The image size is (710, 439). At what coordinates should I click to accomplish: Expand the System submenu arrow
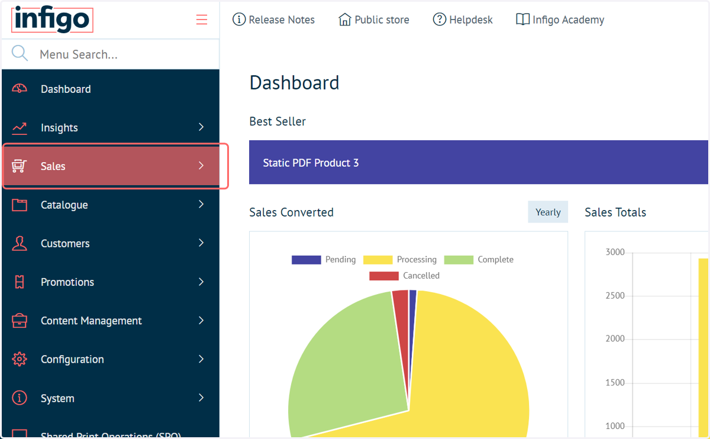coord(201,398)
